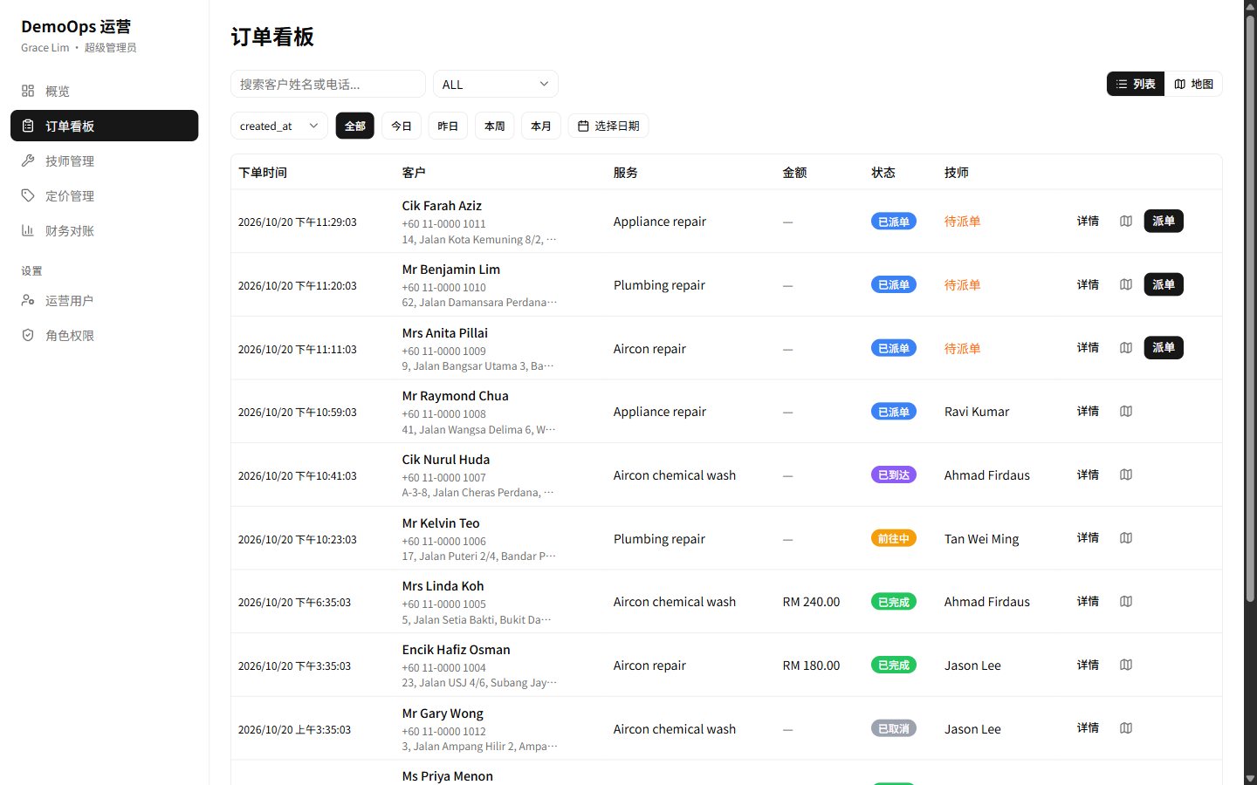
Task: Filter orders by 今日
Action: pos(402,126)
